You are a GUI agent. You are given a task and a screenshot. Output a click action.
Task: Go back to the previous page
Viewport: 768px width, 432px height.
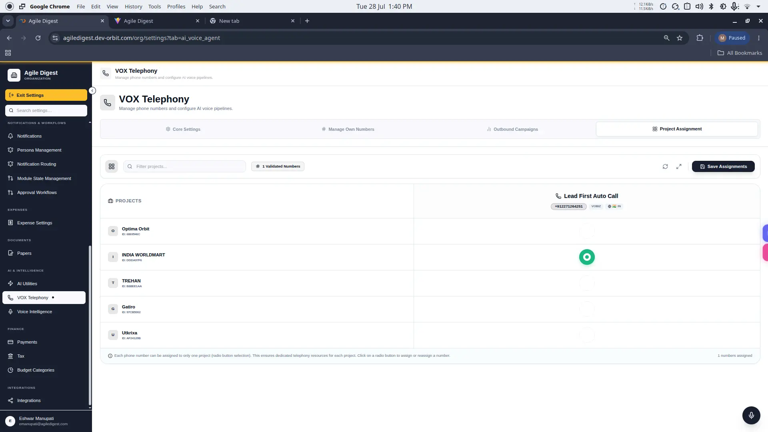9,38
